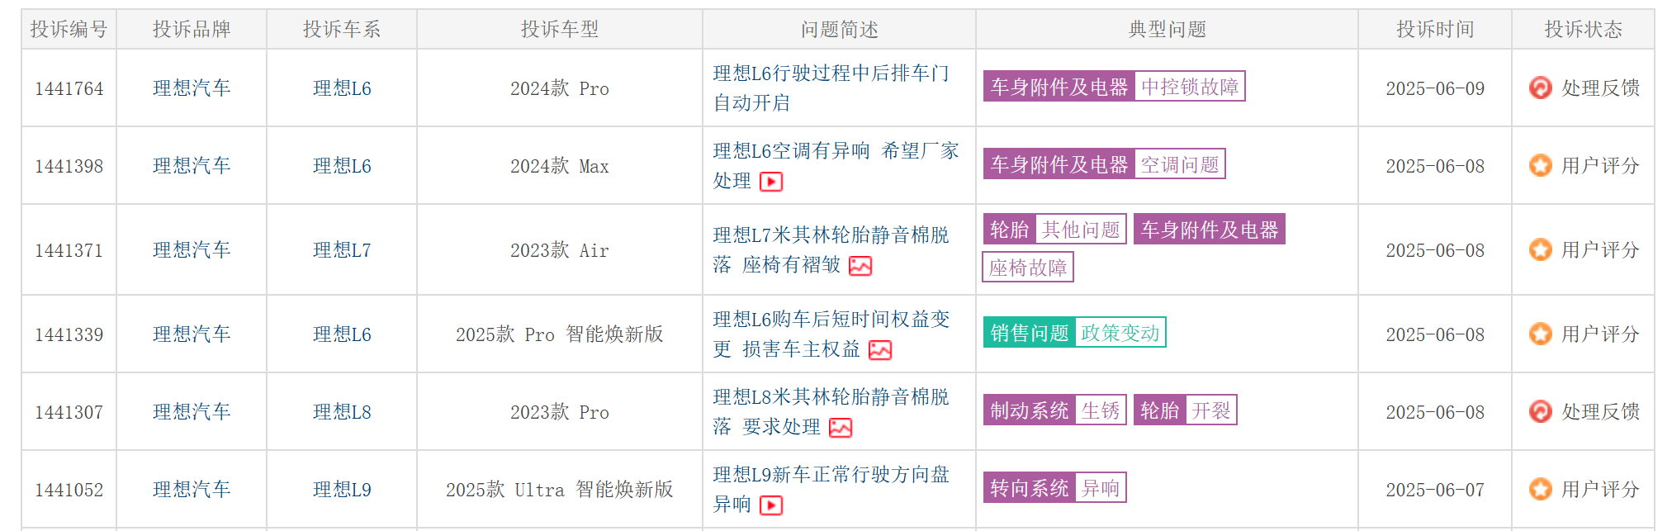Click complaint number 1441398
The height and width of the screenshot is (531, 1672).
69,166
